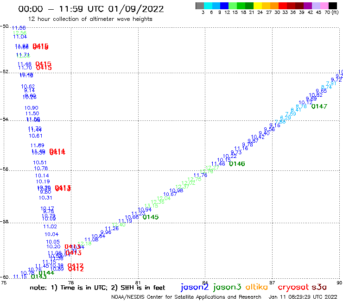The image size is (343, 301).
Task: Click the gray 3 ft legend swatch
Action: coord(200,6)
